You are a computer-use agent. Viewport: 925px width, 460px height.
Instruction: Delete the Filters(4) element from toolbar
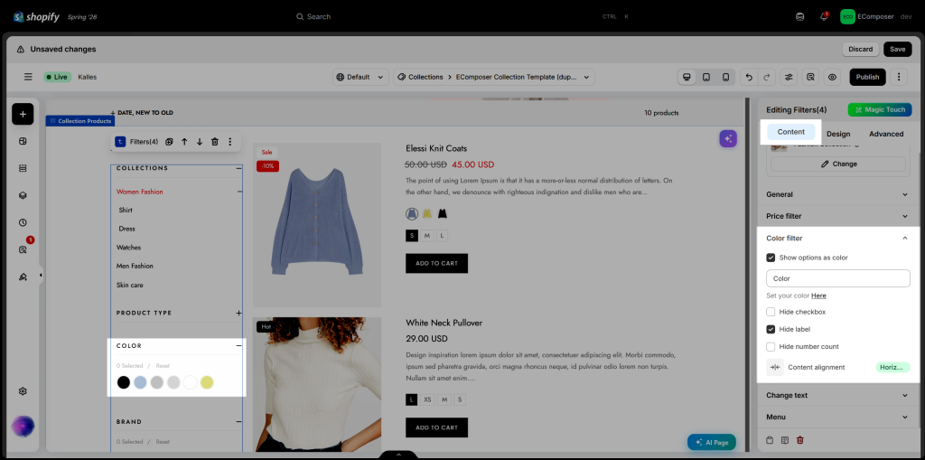[215, 142]
